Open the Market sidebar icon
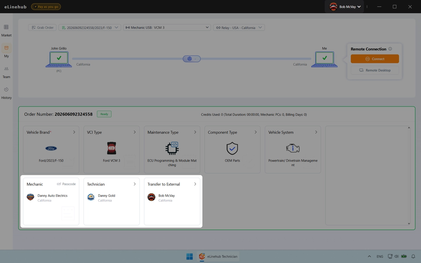421x263 pixels. (x=6, y=27)
